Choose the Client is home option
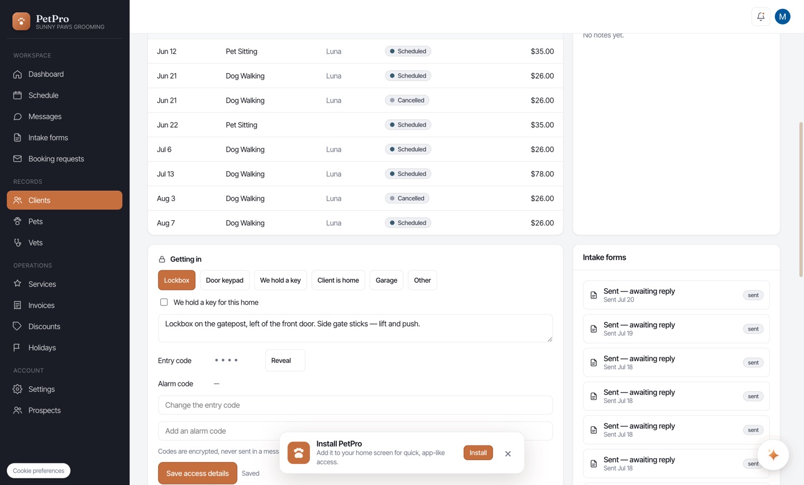 (x=338, y=280)
